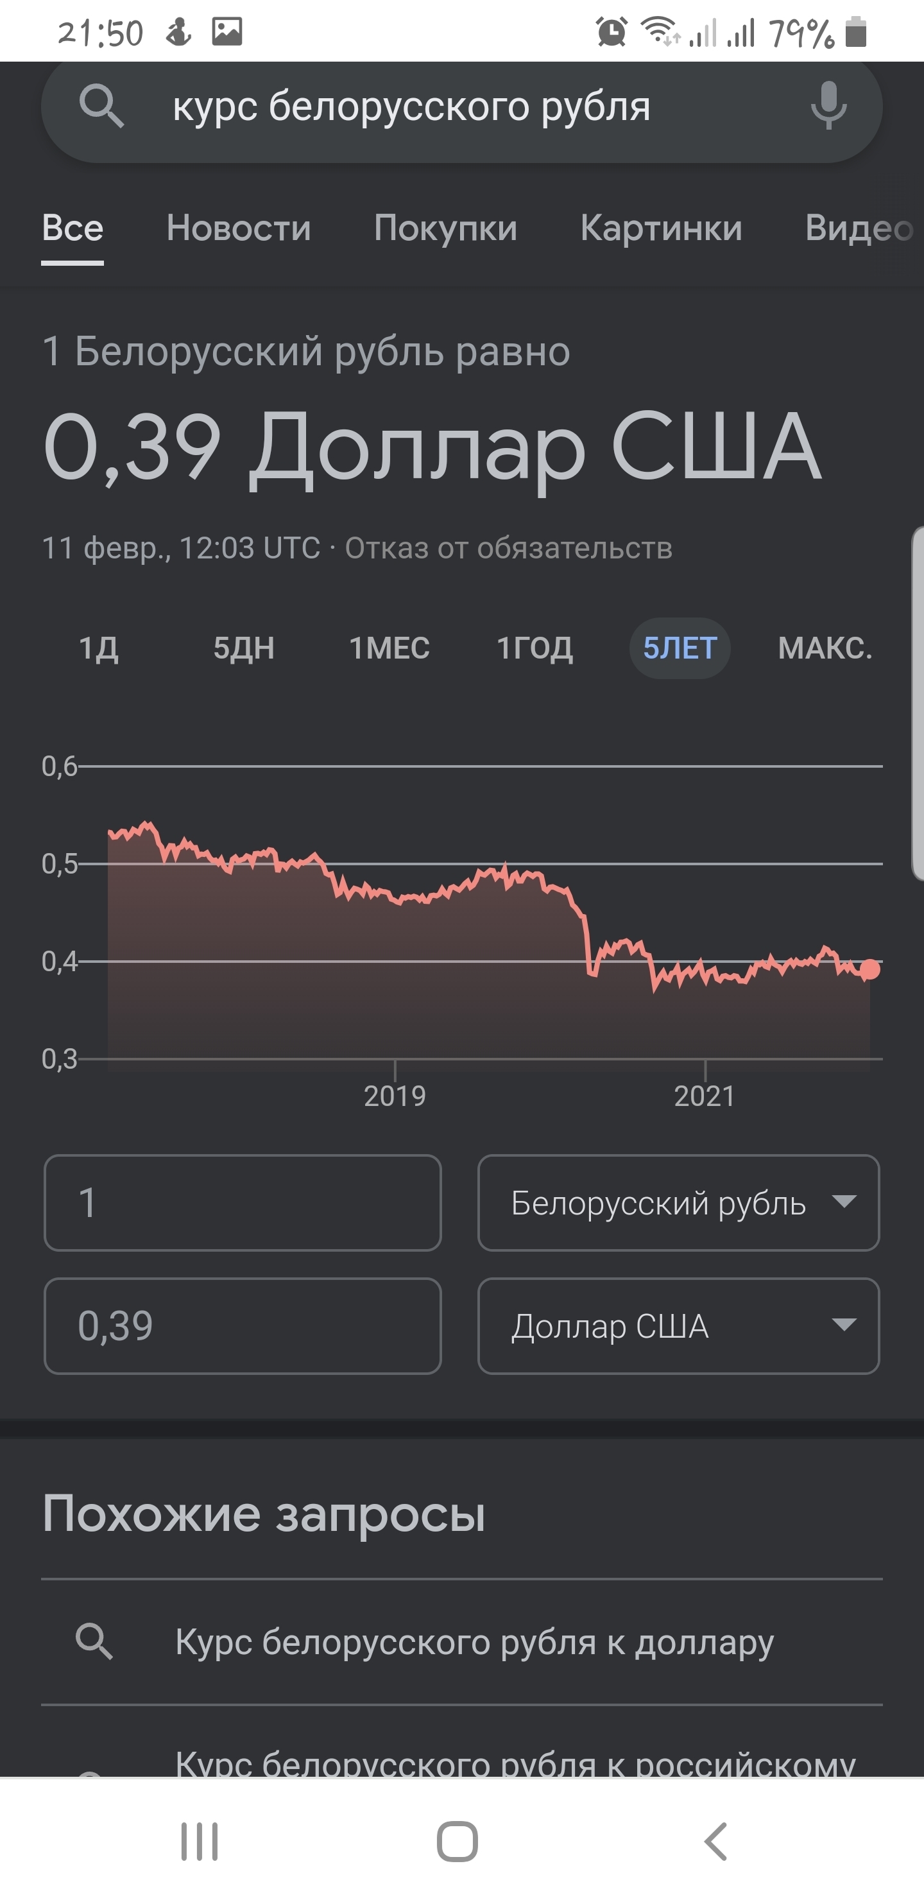This screenshot has height=1900, width=924.
Task: Tap the converted amount field showing 0,39
Action: (x=243, y=1326)
